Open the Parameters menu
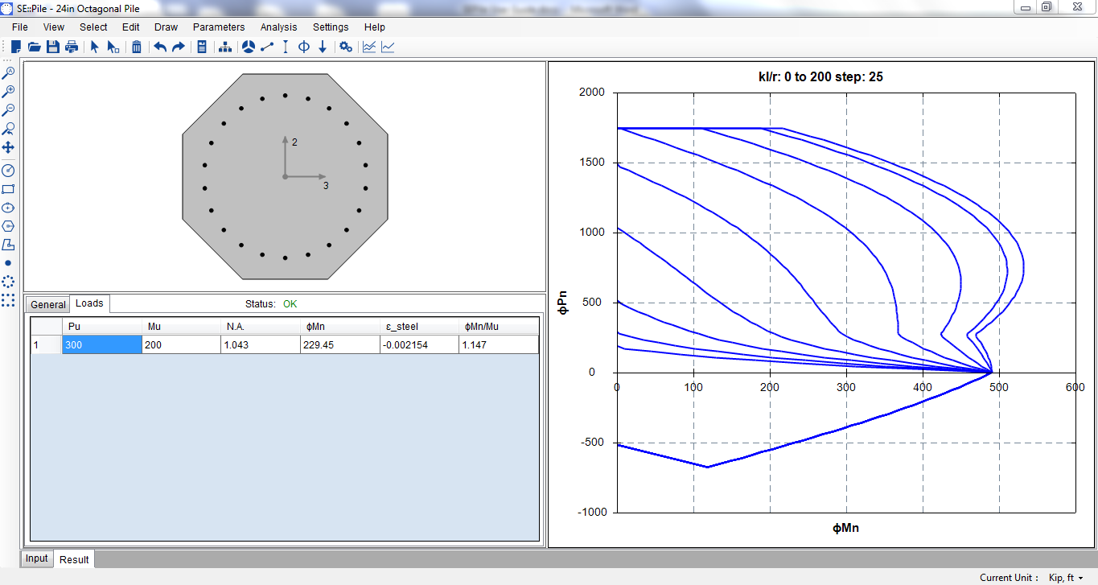1098x585 pixels. click(x=219, y=27)
